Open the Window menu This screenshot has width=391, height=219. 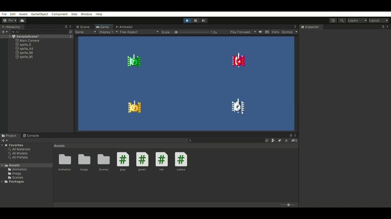point(86,14)
